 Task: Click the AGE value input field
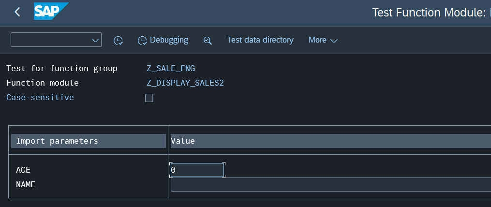[197, 170]
